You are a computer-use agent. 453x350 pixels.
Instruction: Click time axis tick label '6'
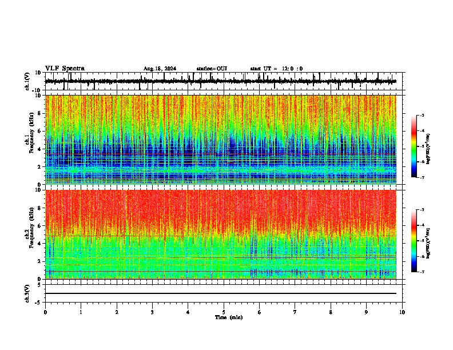tap(260, 312)
